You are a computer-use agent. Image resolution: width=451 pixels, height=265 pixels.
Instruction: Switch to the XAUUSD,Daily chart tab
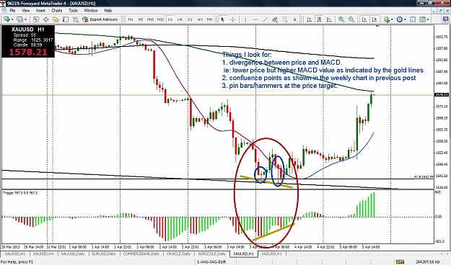73,253
